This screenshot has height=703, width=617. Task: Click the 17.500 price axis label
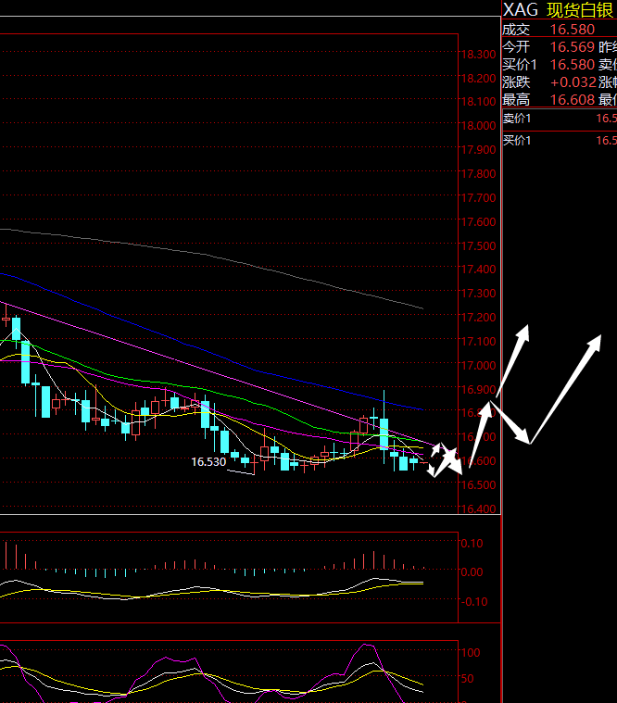point(478,246)
